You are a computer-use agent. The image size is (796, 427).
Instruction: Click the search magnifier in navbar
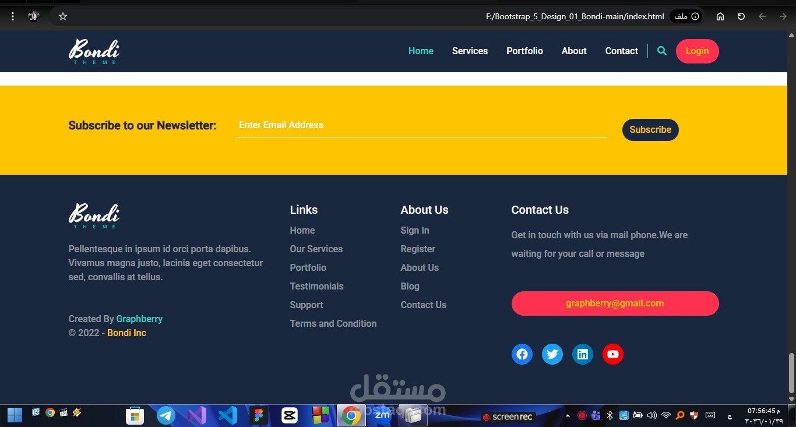point(662,51)
